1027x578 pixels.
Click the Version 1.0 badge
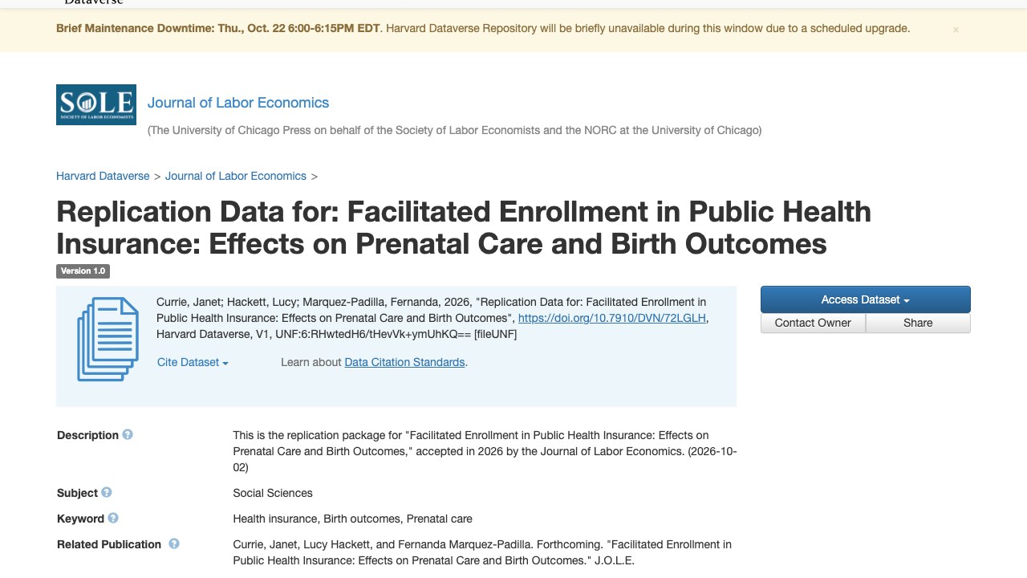[x=83, y=271]
